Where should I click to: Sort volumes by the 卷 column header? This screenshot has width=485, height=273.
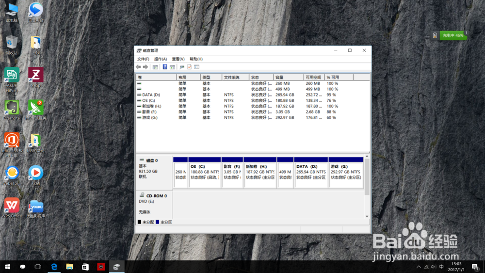click(x=156, y=77)
